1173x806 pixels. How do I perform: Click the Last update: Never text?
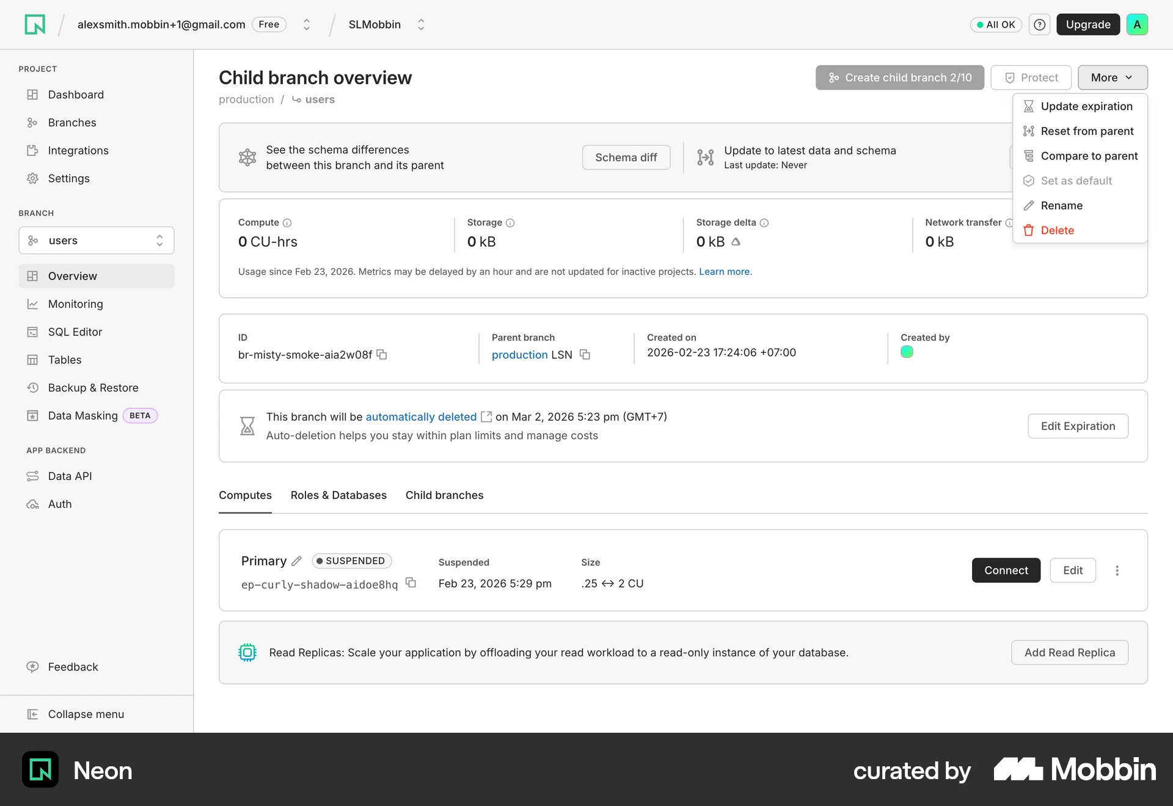(x=766, y=165)
